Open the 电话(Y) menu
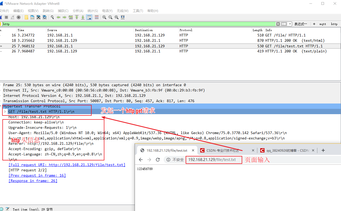Viewport: 341px width, 211px height. point(107,11)
